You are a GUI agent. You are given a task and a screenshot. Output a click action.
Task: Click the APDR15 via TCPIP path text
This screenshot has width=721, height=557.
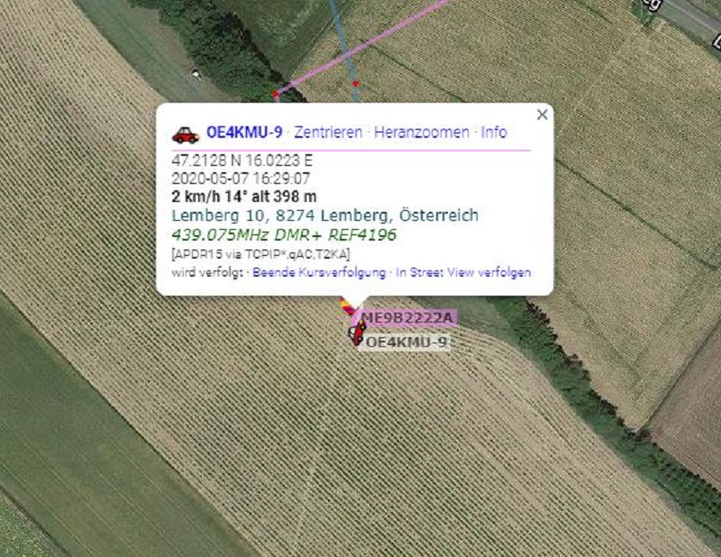point(260,254)
